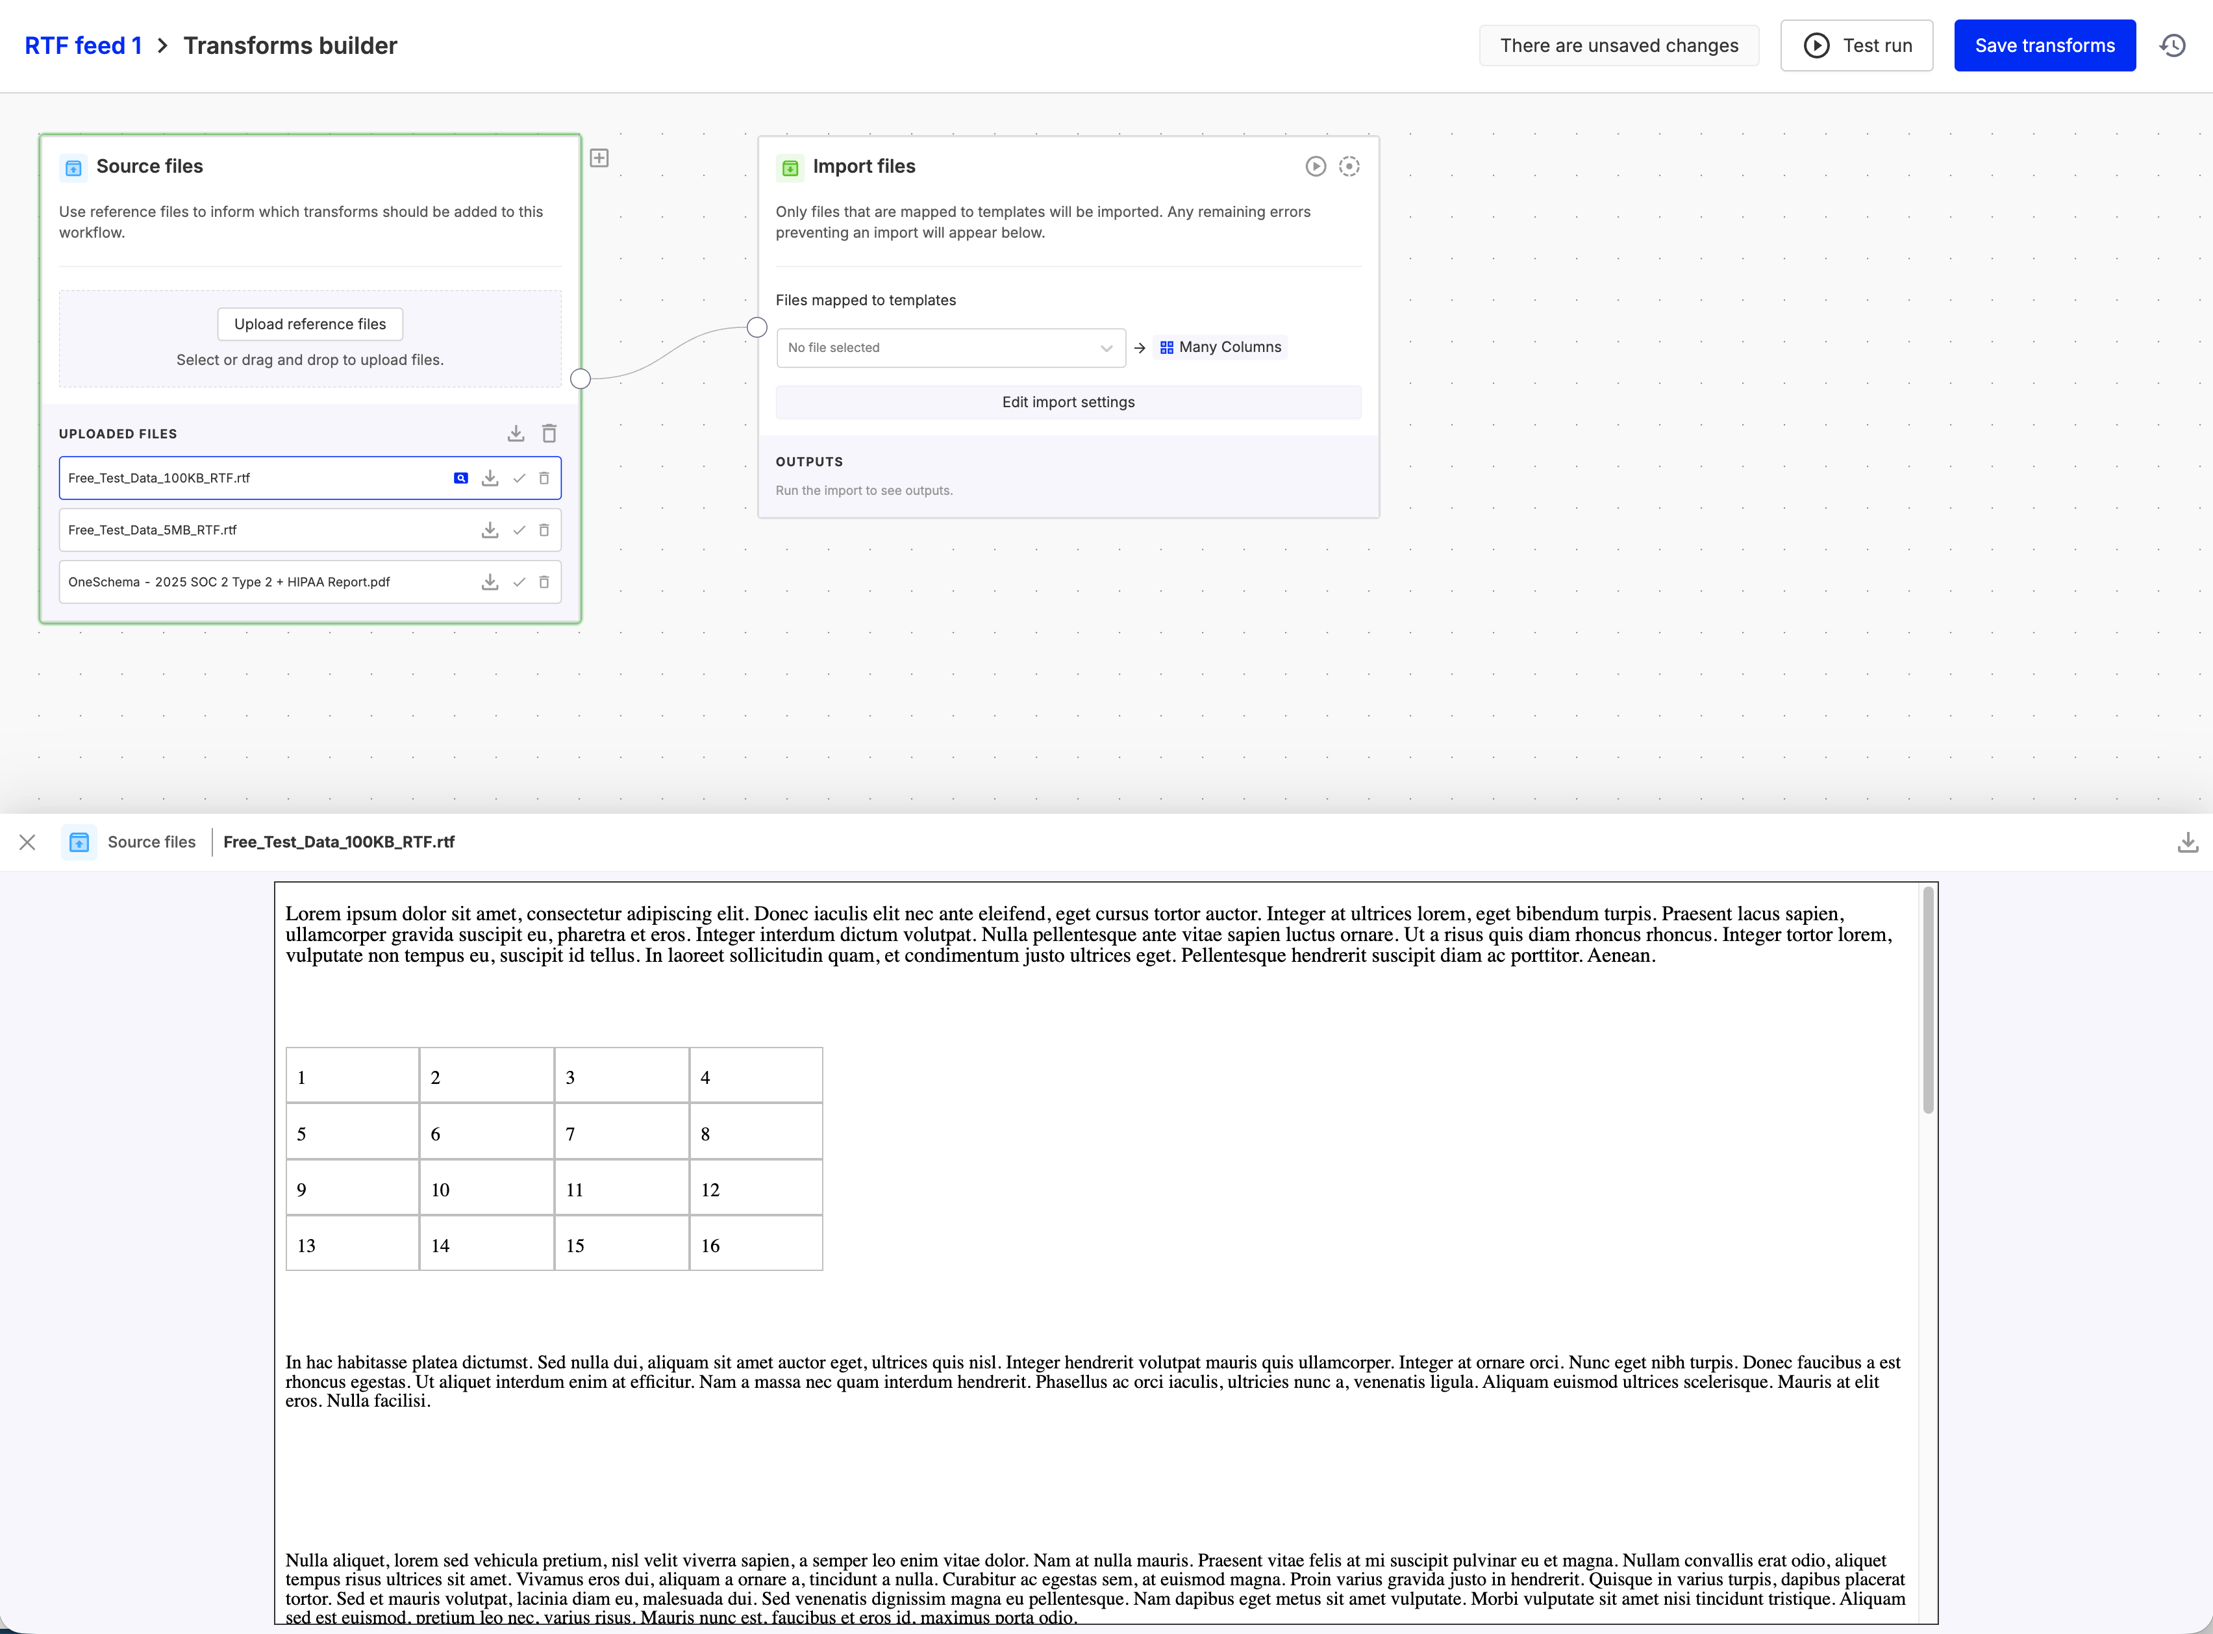Viewport: 2213px width, 1634px height.
Task: Go to RTF feed 1 breadcrumb
Action: pyautogui.click(x=83, y=45)
